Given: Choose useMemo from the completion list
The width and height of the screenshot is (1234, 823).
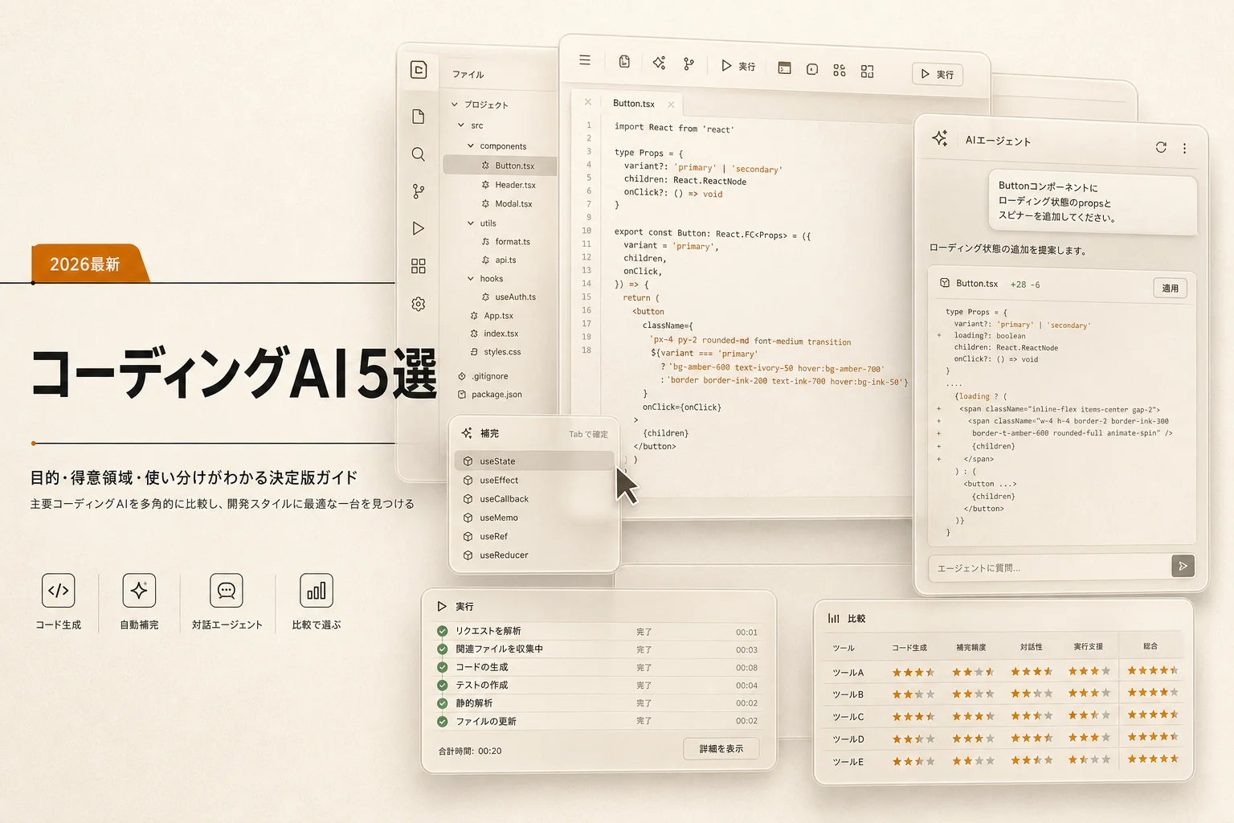Looking at the screenshot, I should pyautogui.click(x=534, y=518).
